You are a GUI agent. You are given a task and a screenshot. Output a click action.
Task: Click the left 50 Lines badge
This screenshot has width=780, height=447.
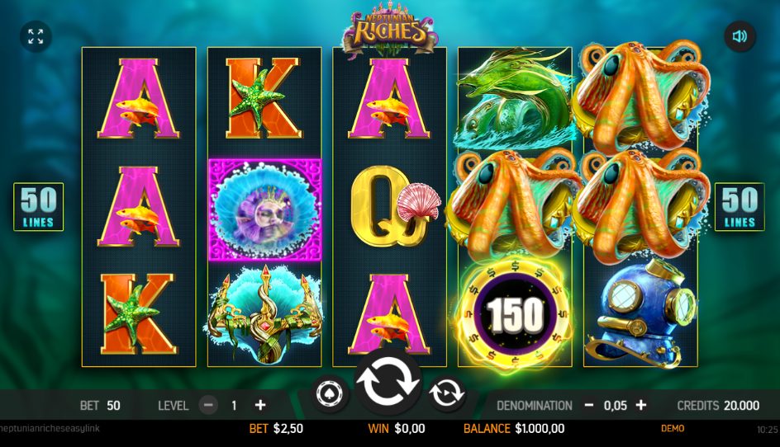[x=38, y=207]
